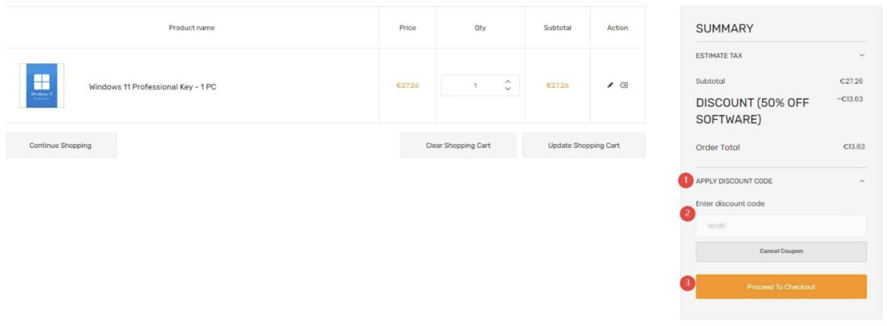The image size is (887, 326).
Task: Click the edit pencil icon for the product
Action: click(x=610, y=85)
